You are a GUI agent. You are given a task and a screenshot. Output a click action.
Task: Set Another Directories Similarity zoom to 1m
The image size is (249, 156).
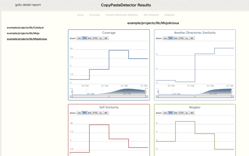tap(165, 38)
